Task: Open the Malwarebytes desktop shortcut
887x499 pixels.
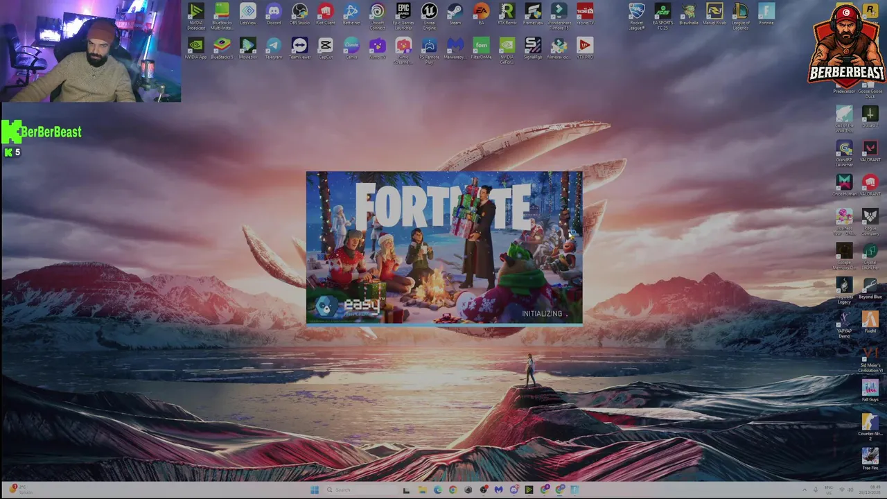Action: point(455,49)
